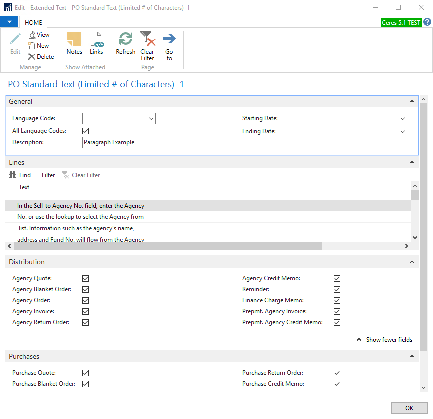
Task: Open the Go to arrow icon
Action: tap(169, 45)
